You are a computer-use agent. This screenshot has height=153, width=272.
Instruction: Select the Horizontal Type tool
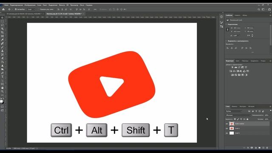(2, 76)
